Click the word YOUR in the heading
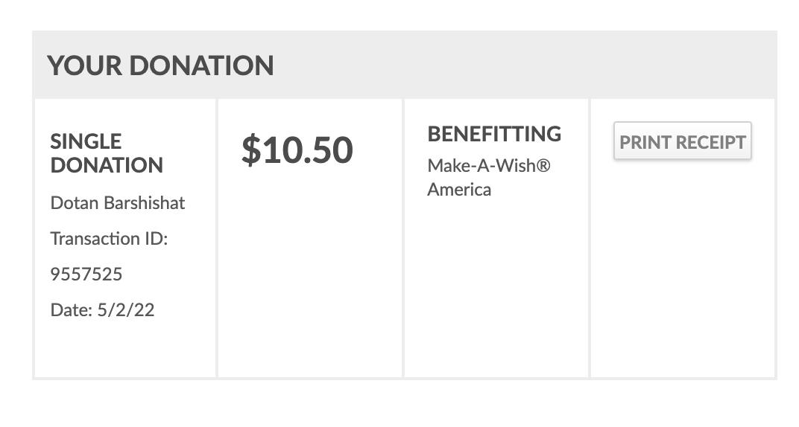This screenshot has height=427, width=799. tap(84, 66)
